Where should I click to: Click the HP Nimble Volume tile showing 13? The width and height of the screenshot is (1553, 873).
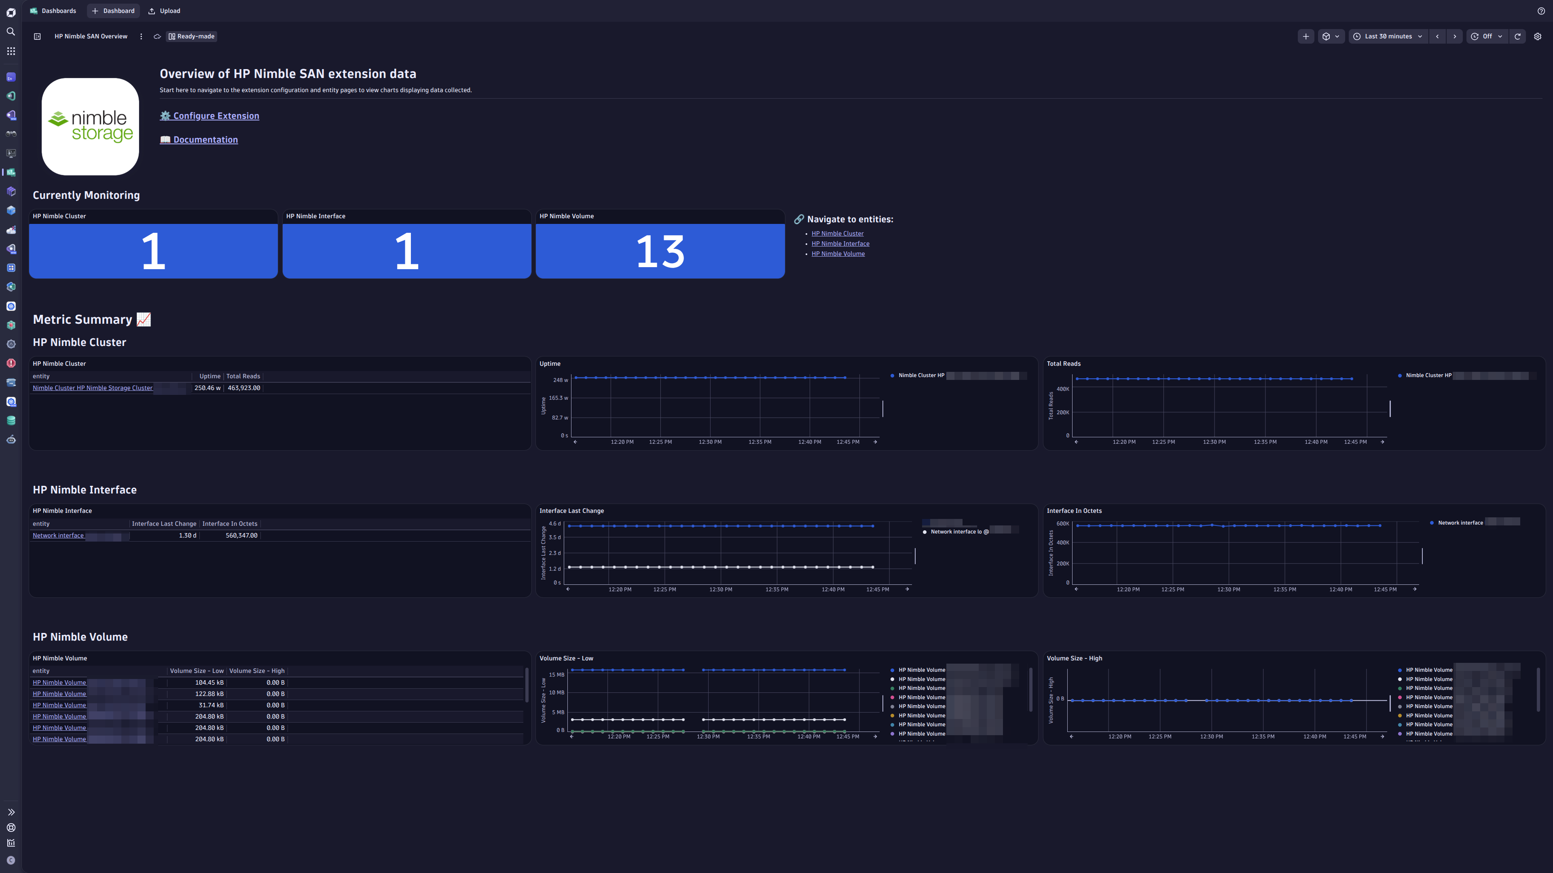click(660, 250)
